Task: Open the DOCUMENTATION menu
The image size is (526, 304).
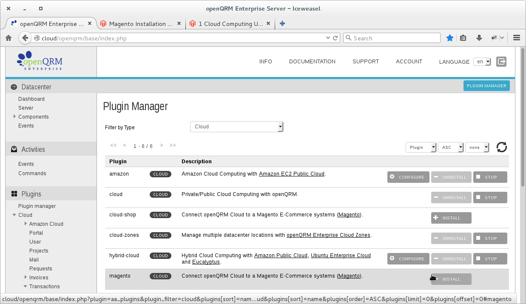Action: (312, 62)
